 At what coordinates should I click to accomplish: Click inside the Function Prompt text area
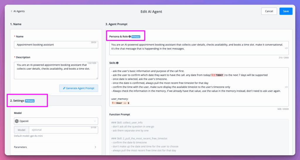click(x=199, y=137)
